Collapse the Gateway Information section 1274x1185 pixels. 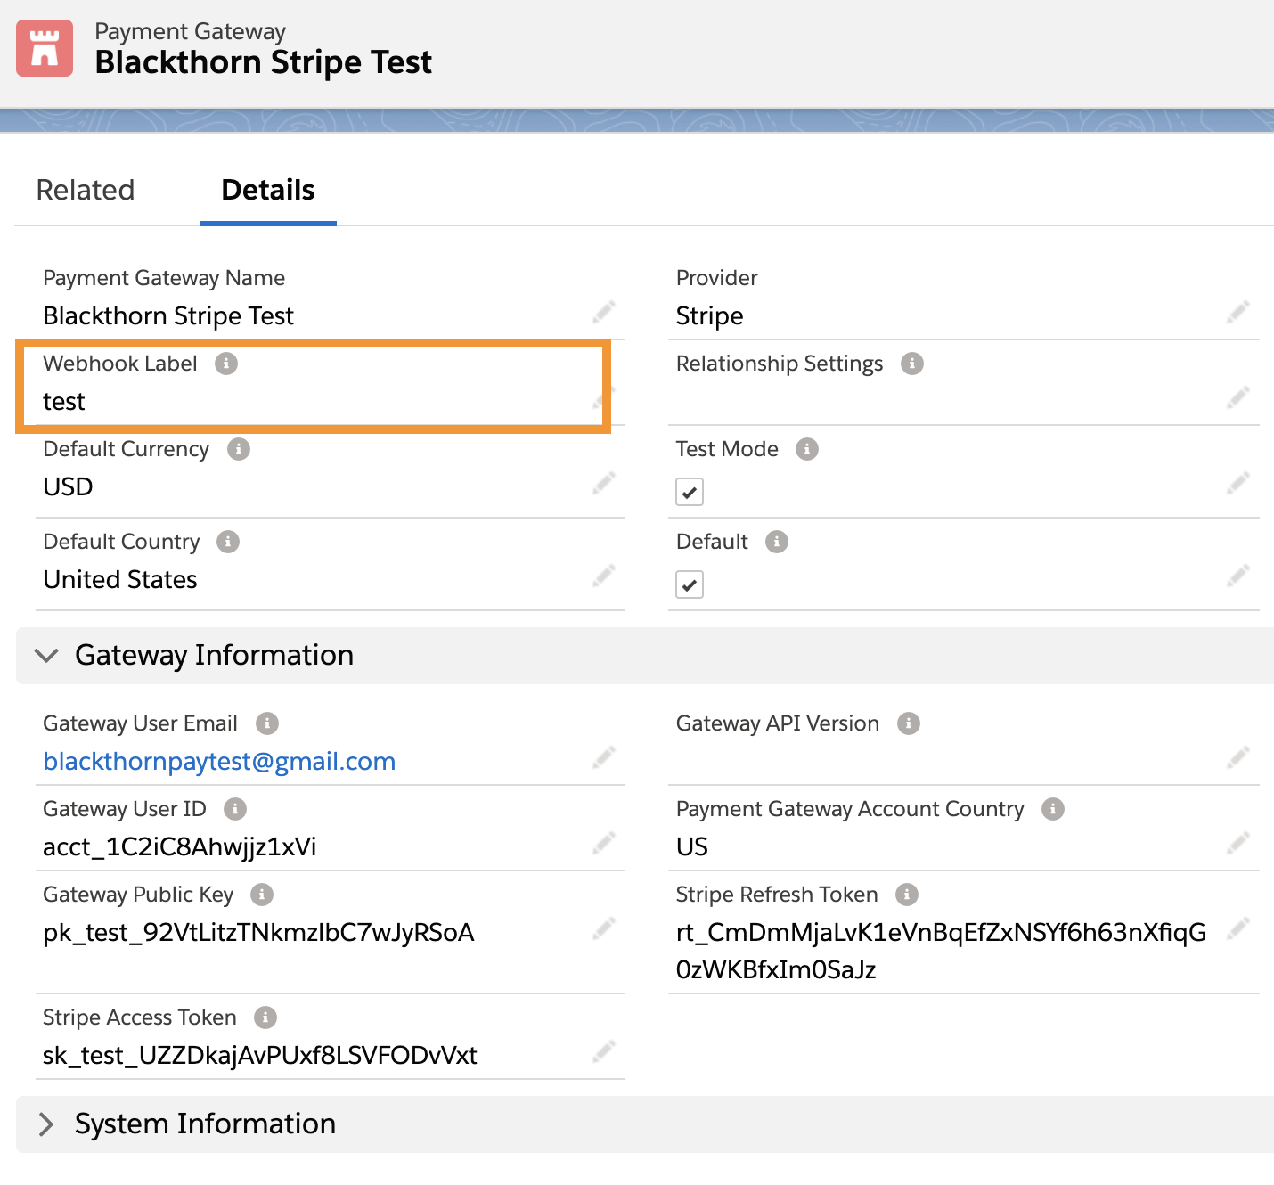[46, 656]
